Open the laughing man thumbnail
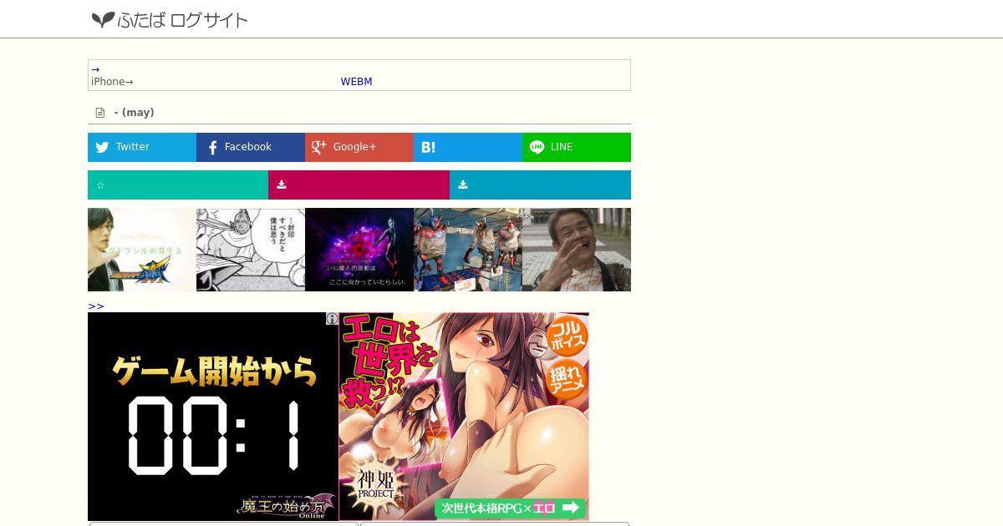 pos(577,250)
